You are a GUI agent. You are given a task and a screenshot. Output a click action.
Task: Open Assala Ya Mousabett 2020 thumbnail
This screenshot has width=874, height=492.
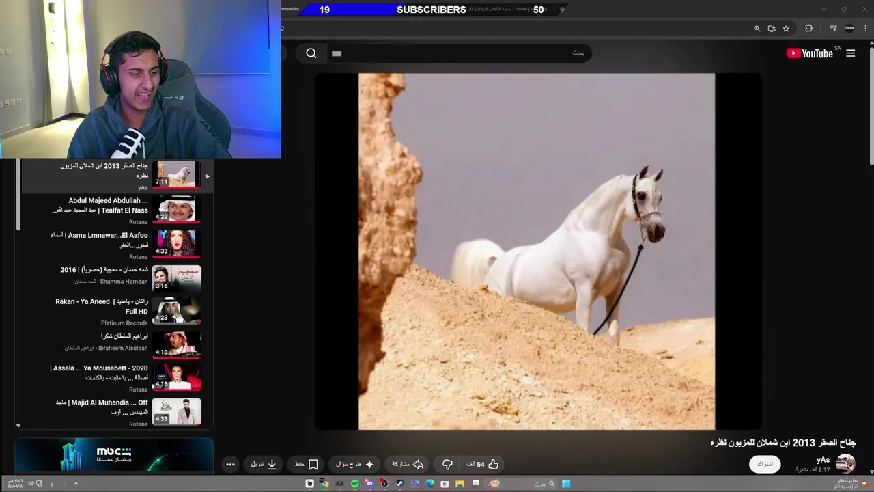(177, 377)
